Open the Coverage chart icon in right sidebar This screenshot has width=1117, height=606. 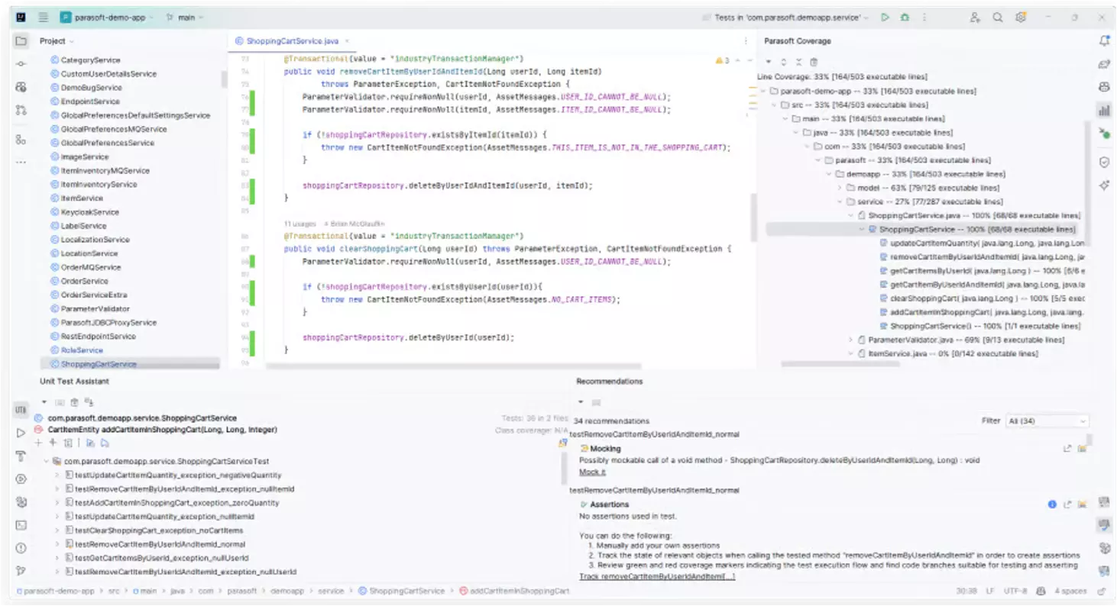click(1104, 111)
